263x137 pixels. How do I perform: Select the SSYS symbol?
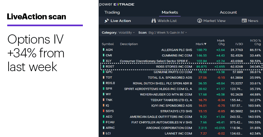110,111
